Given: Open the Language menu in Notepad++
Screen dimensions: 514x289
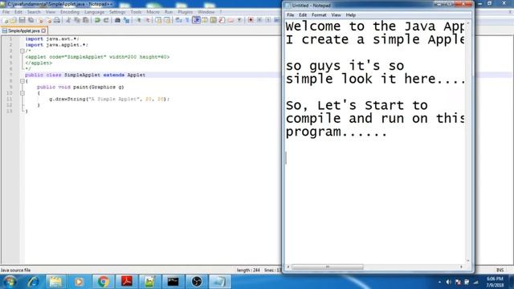Looking at the screenshot, I should coord(94,12).
